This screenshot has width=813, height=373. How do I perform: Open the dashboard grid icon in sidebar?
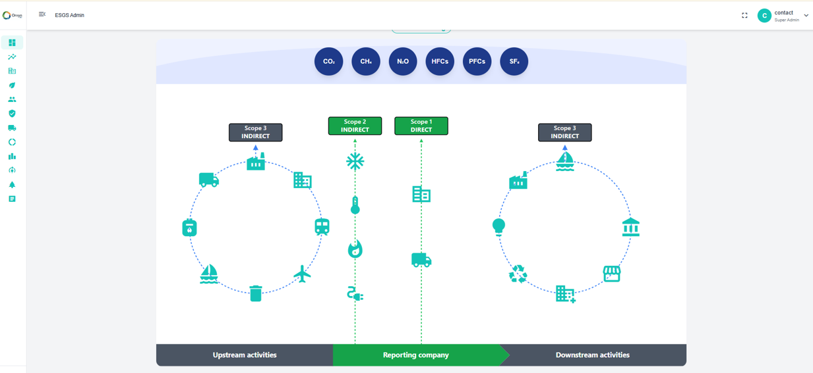12,43
